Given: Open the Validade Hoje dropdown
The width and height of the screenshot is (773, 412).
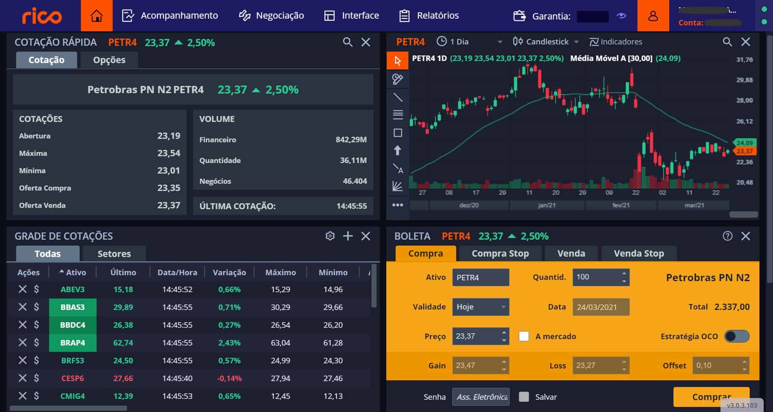Looking at the screenshot, I should click(x=480, y=307).
